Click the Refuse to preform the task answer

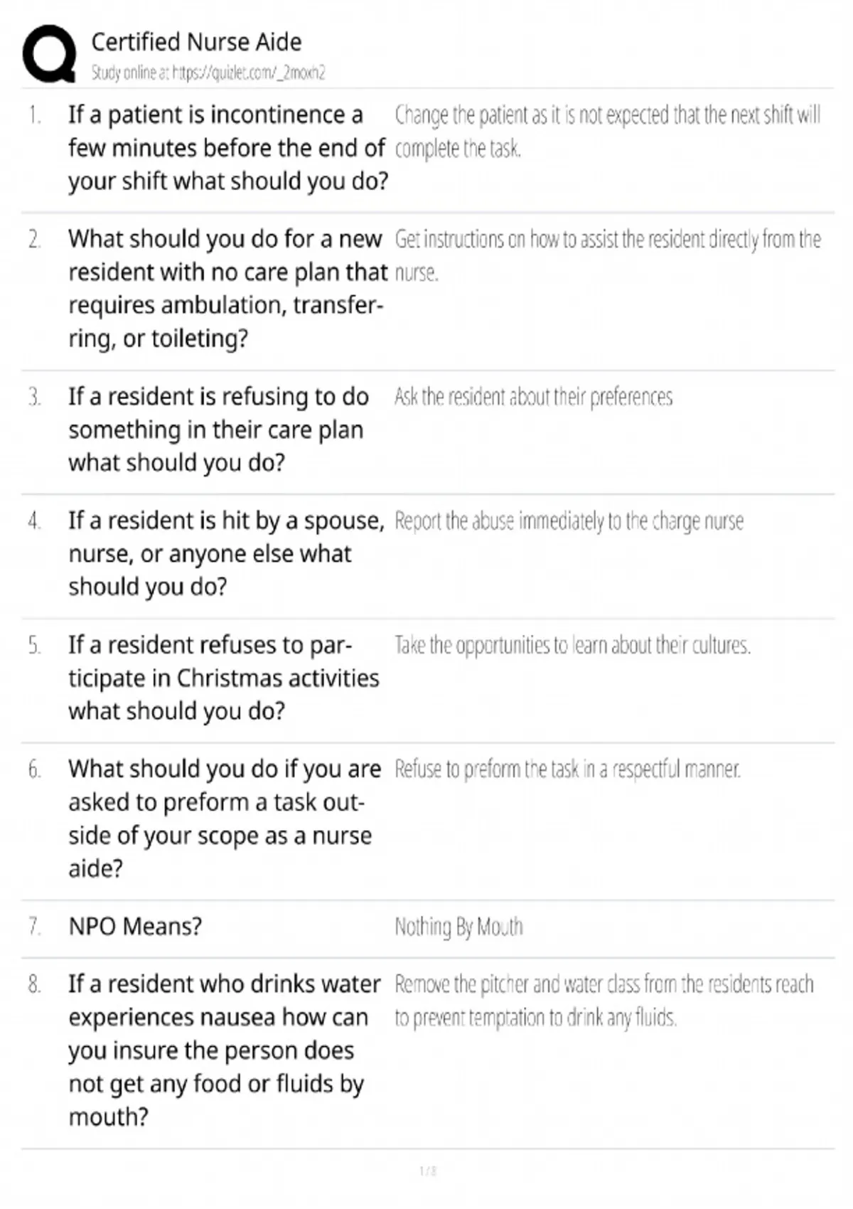click(x=567, y=769)
